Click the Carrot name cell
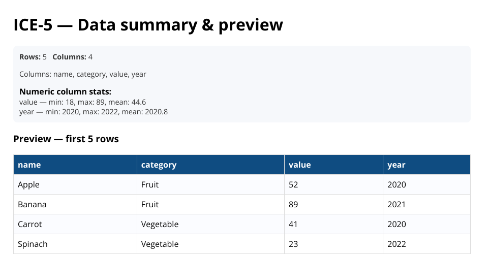 30,224
